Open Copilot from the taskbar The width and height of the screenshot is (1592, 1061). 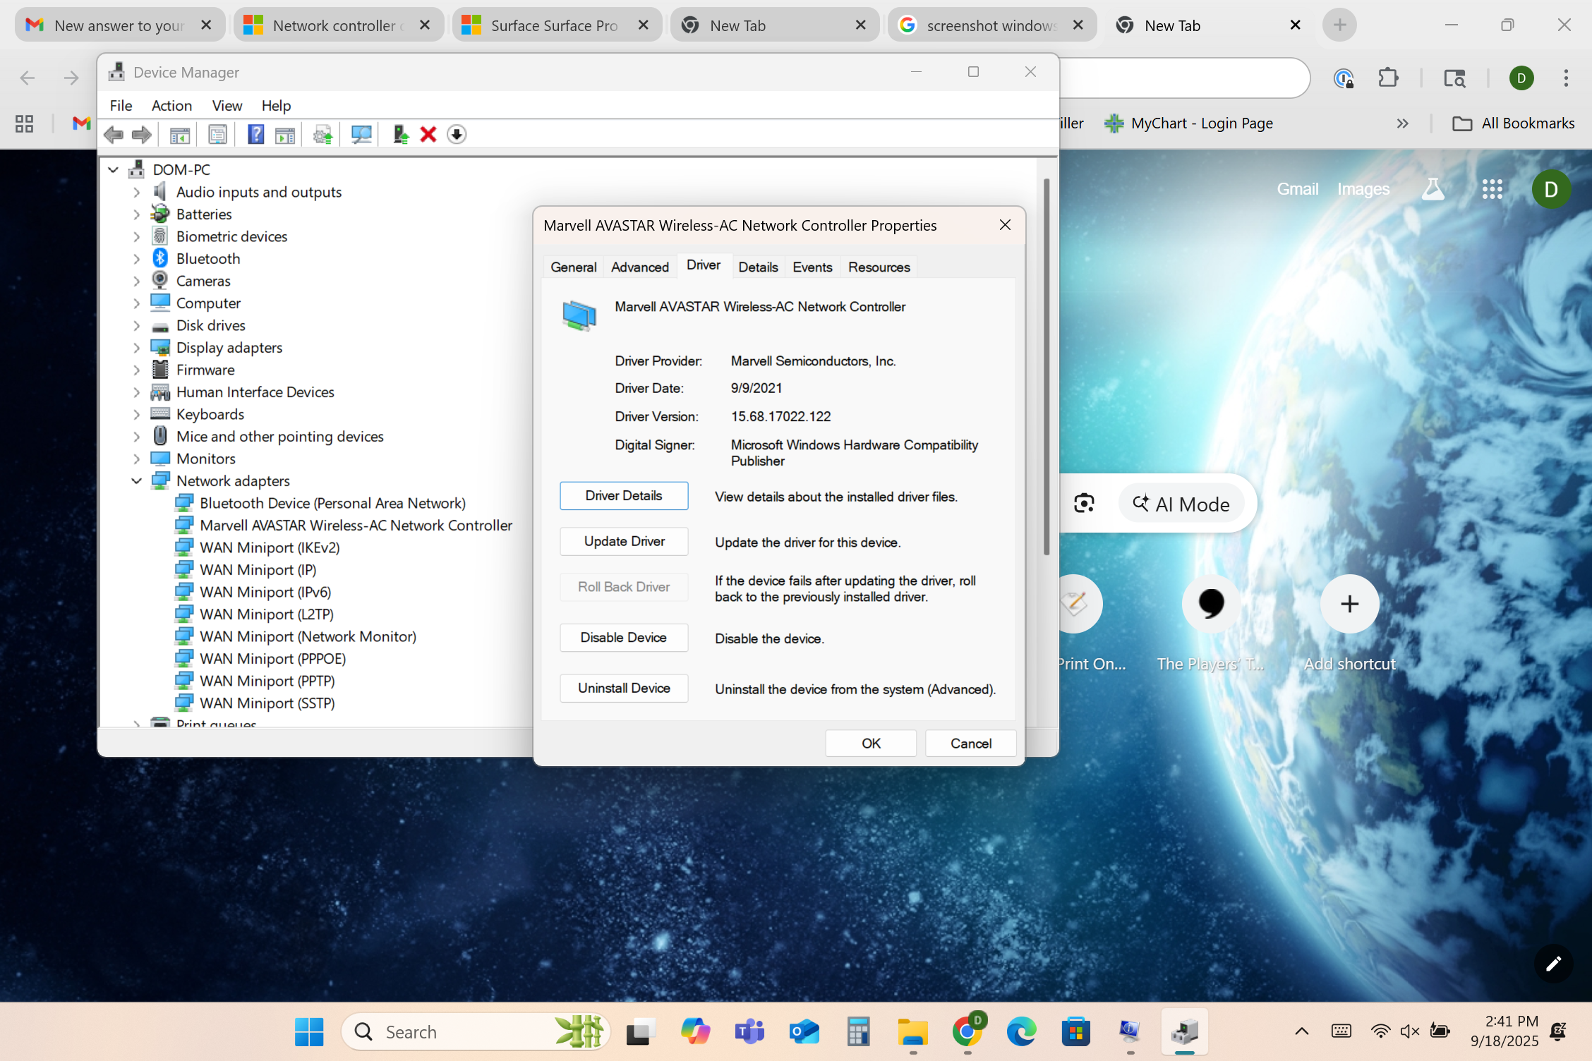pos(695,1031)
